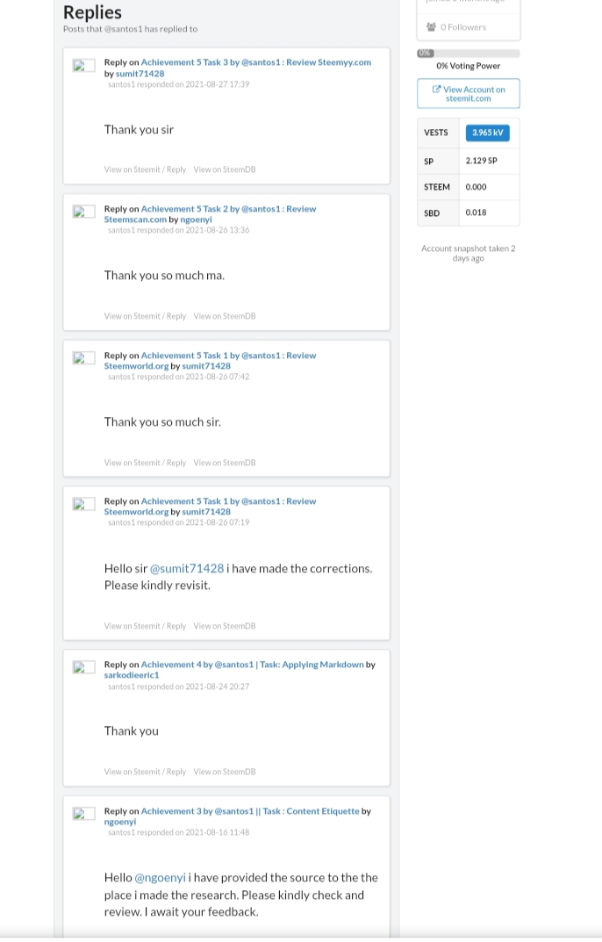The width and height of the screenshot is (602, 942).
Task: Open the Achievement 5 Task 3 Steemyy.com post
Action: [x=256, y=62]
